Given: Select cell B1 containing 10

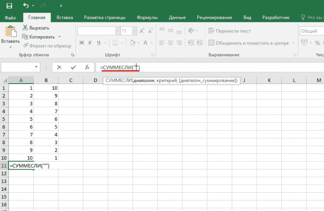Looking at the screenshot, I should point(46,88).
